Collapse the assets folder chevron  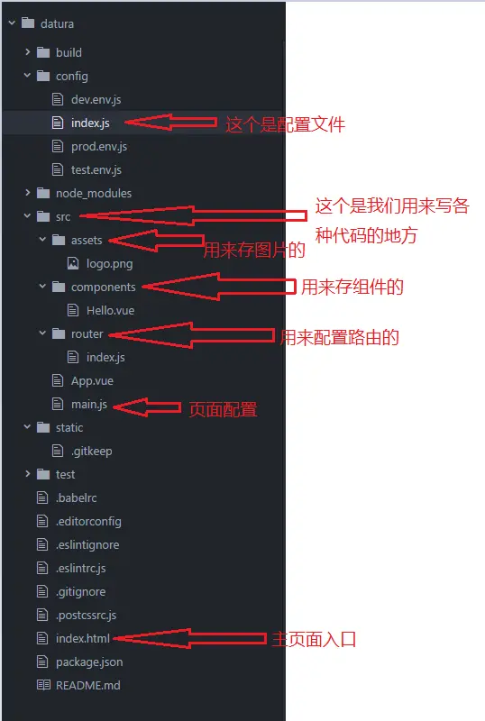click(42, 239)
